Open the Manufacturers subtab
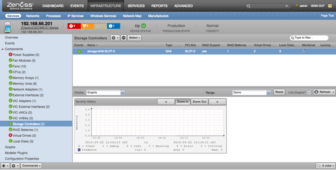The width and height of the screenshot is (336, 170). coord(158,16)
